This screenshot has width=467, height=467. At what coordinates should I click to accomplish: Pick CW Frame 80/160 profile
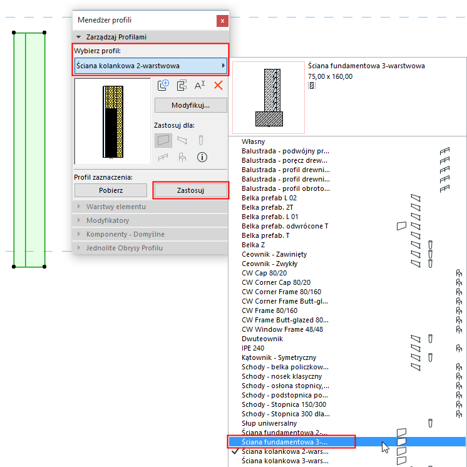coord(347,310)
